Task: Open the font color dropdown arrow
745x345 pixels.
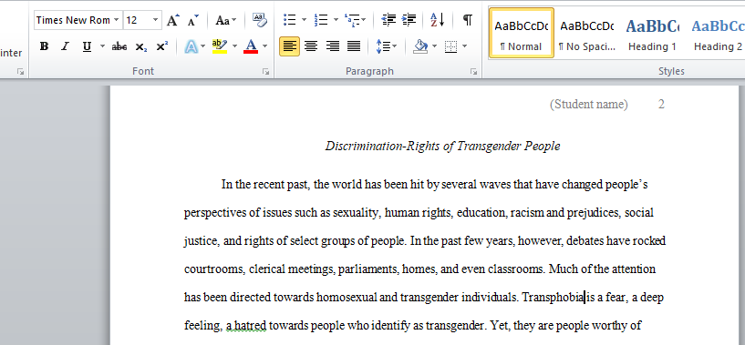Action: tap(265, 46)
